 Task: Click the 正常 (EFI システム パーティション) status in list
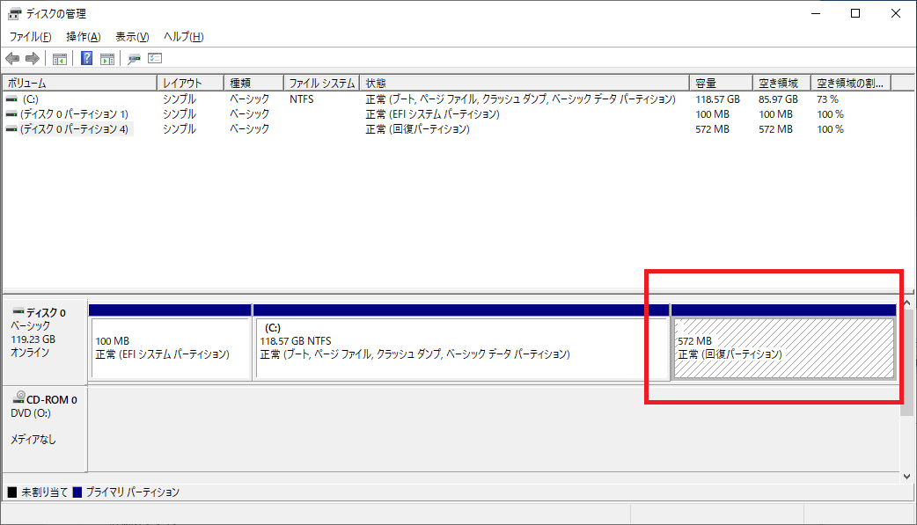coord(433,114)
